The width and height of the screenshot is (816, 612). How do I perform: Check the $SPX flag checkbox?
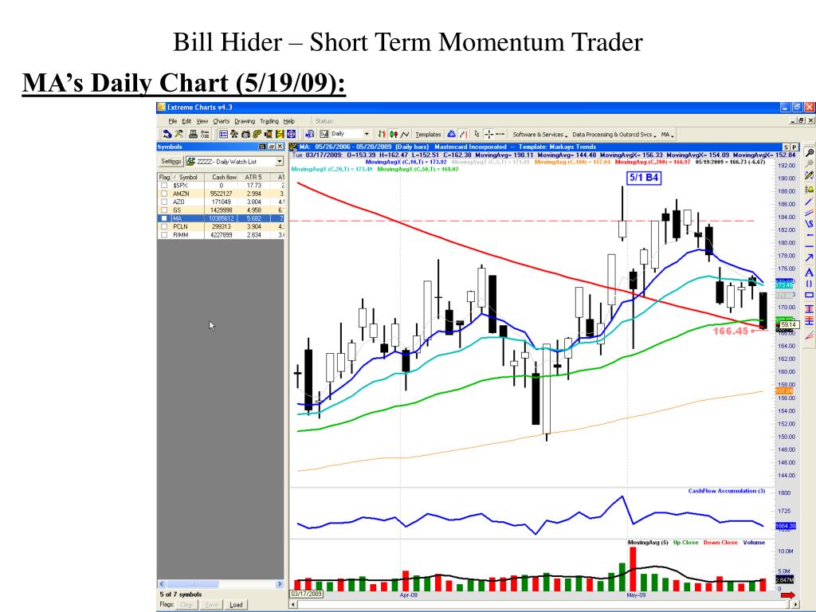coord(164,185)
